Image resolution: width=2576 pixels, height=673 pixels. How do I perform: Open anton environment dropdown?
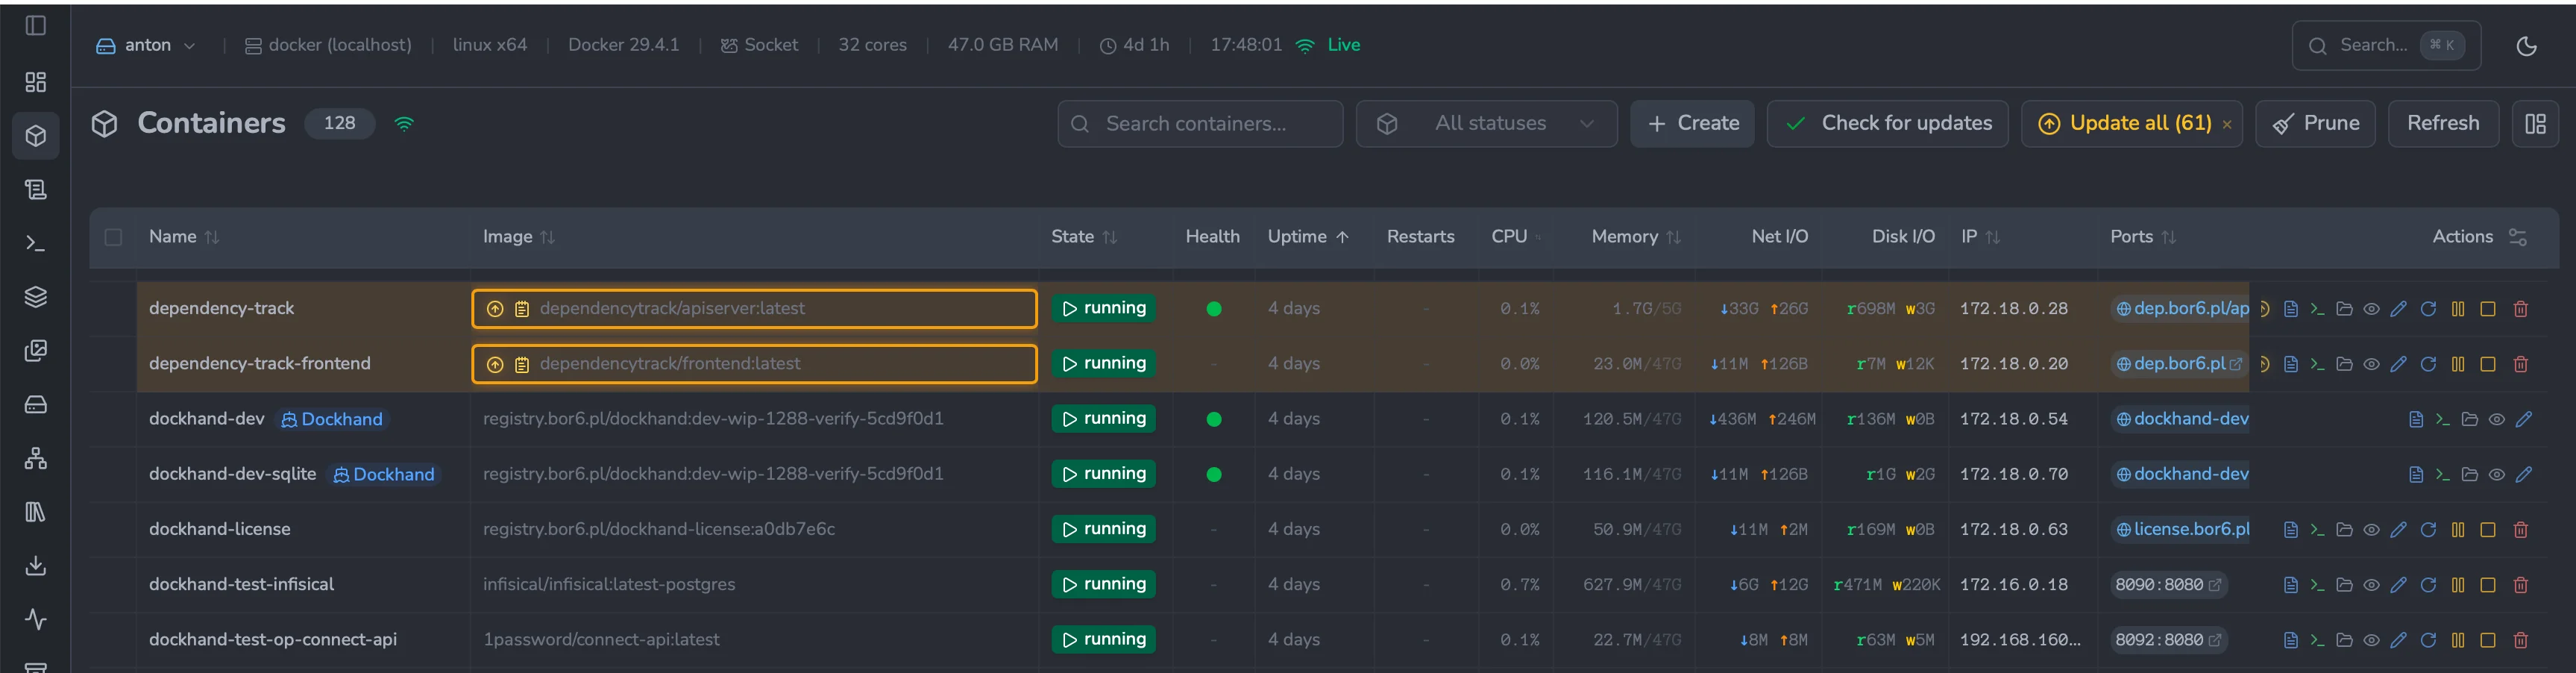click(x=146, y=45)
